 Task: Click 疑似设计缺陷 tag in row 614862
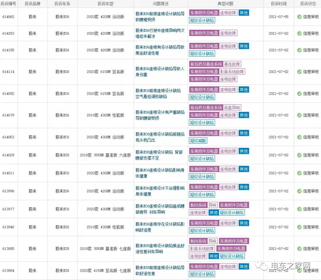click(202, 20)
